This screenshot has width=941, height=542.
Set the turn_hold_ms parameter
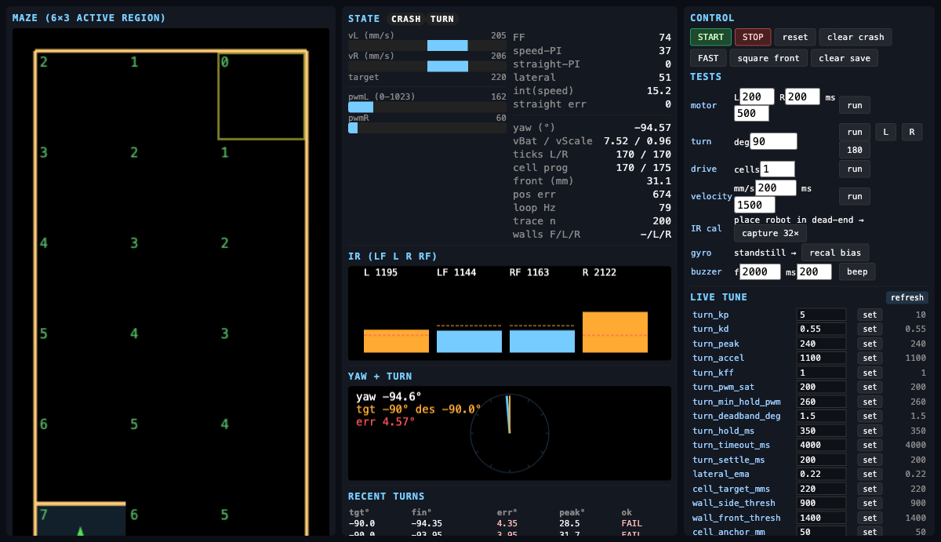click(870, 431)
